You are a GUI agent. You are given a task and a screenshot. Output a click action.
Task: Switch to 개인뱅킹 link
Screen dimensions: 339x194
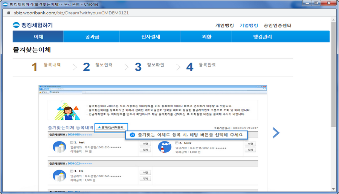click(x=224, y=26)
